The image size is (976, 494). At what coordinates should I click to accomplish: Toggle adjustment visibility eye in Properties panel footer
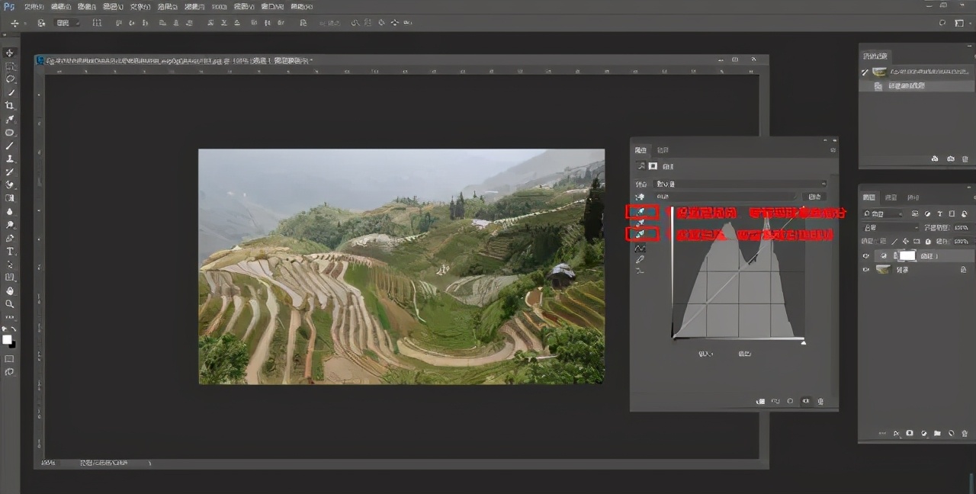click(x=805, y=401)
